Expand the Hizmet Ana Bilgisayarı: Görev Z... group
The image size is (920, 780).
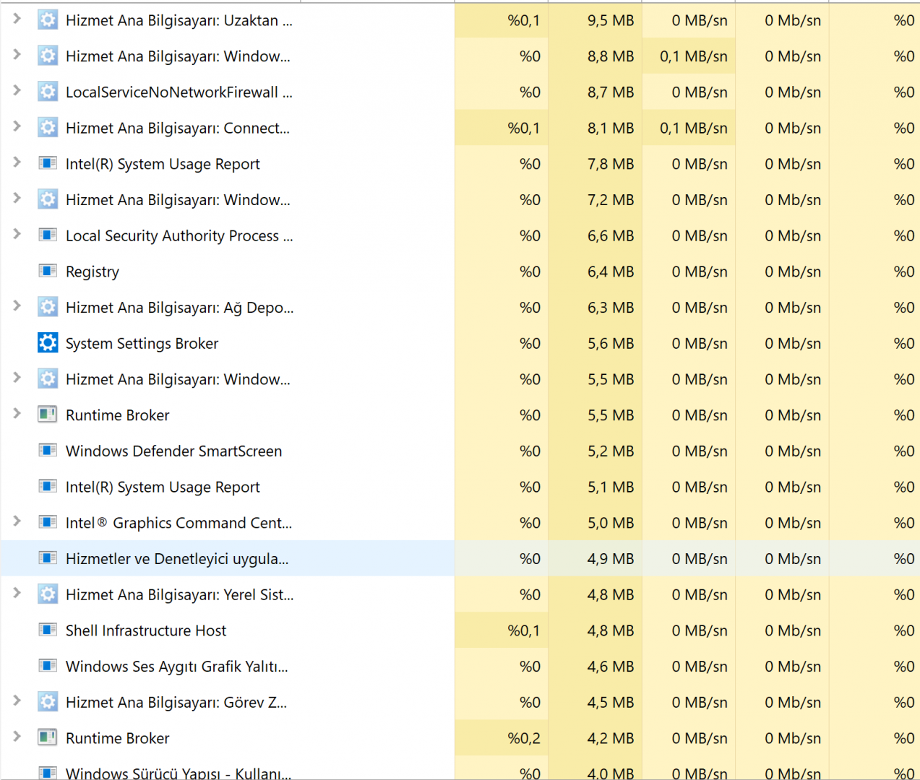17,701
